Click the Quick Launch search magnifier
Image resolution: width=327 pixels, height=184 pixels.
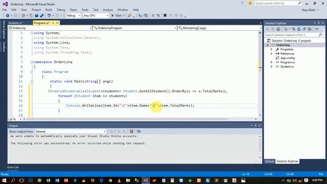[x=299, y=3]
